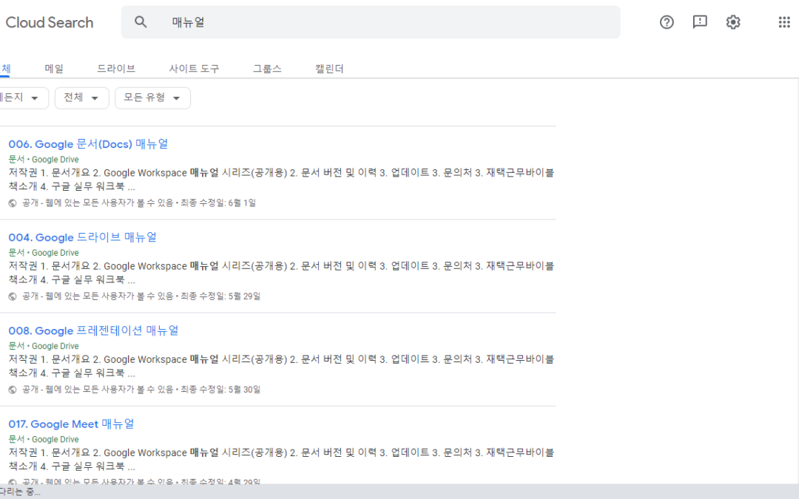This screenshot has height=499, width=799.
Task: Click 문서 • Google Drive under 006 result
Action: (44, 160)
